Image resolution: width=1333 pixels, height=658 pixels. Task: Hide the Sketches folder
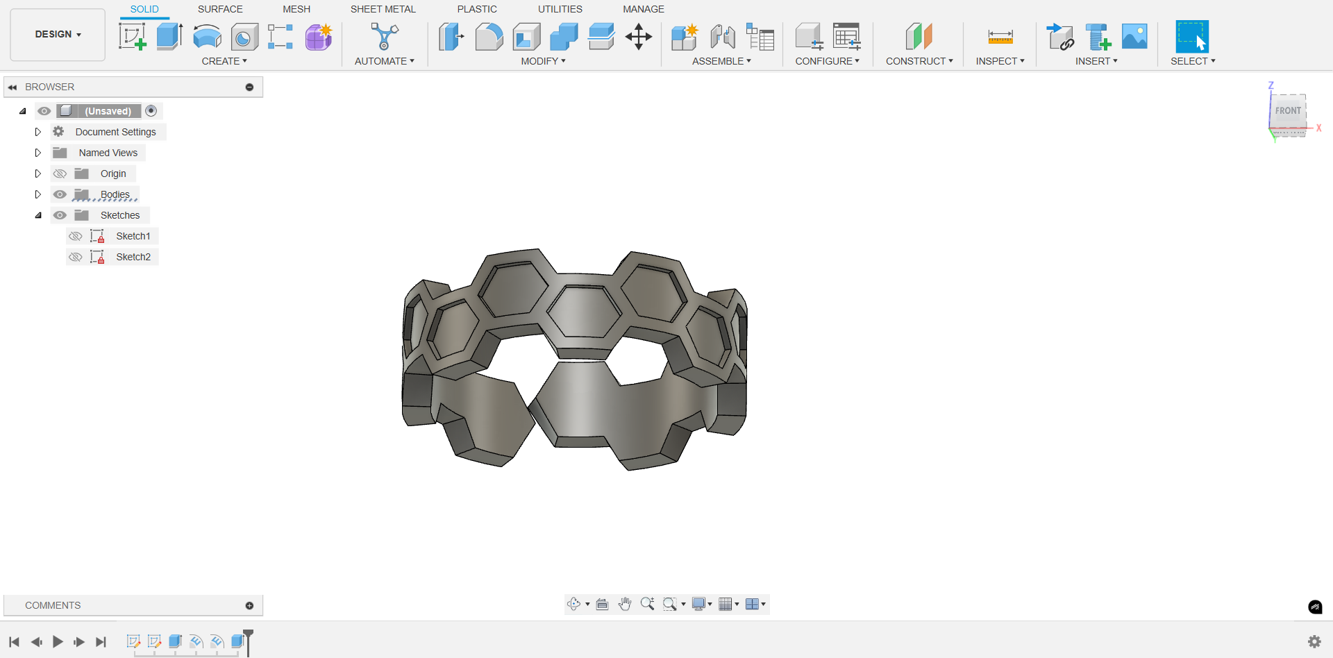60,215
